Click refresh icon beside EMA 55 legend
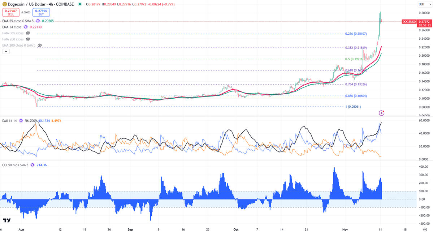The height and width of the screenshot is (232, 433). click(x=38, y=21)
